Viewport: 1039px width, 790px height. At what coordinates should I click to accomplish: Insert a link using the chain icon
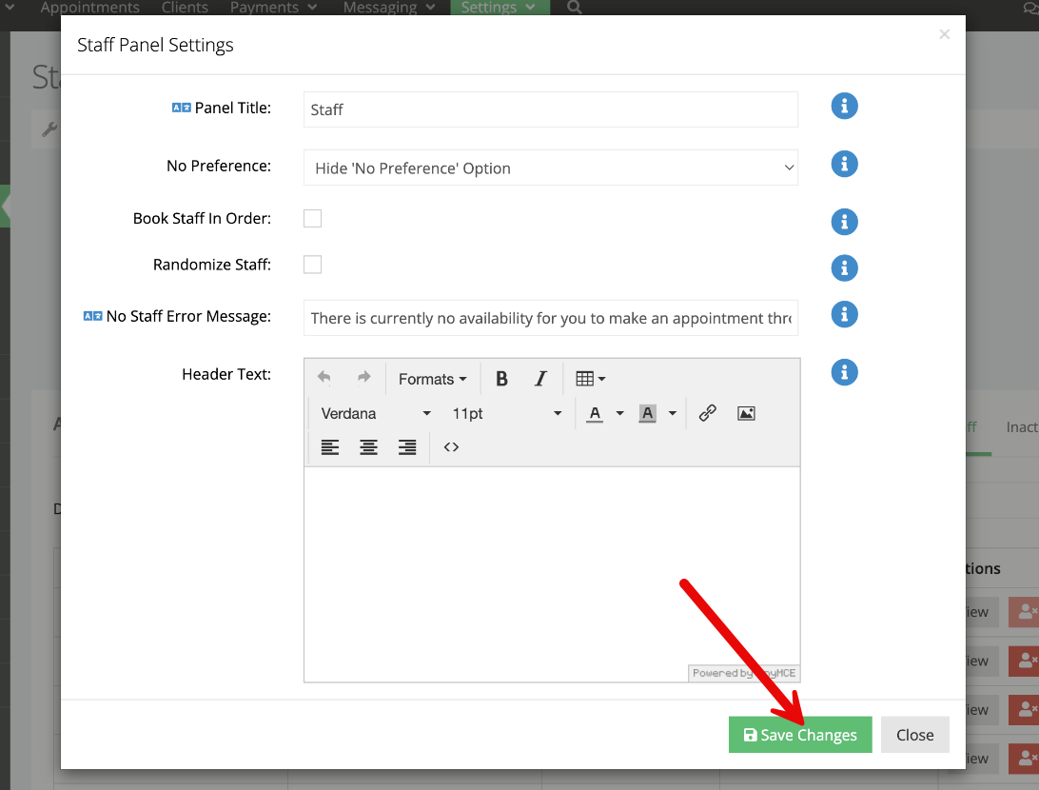(x=708, y=413)
